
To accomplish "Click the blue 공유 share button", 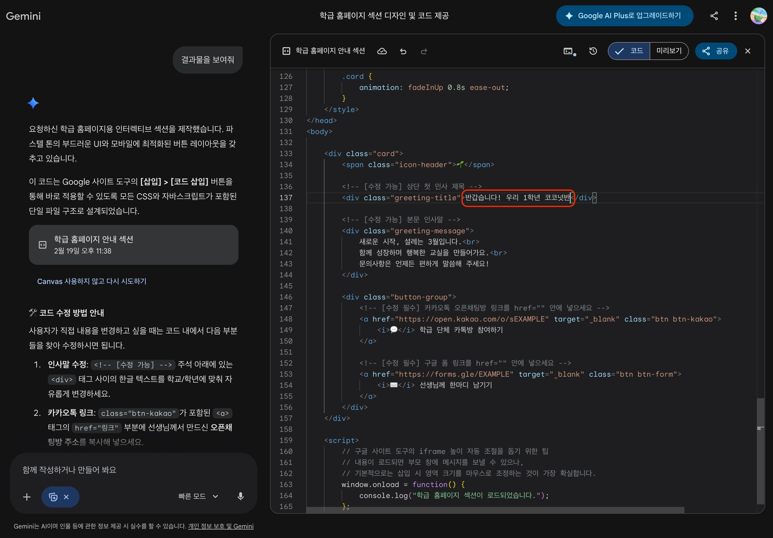I will pos(716,51).
